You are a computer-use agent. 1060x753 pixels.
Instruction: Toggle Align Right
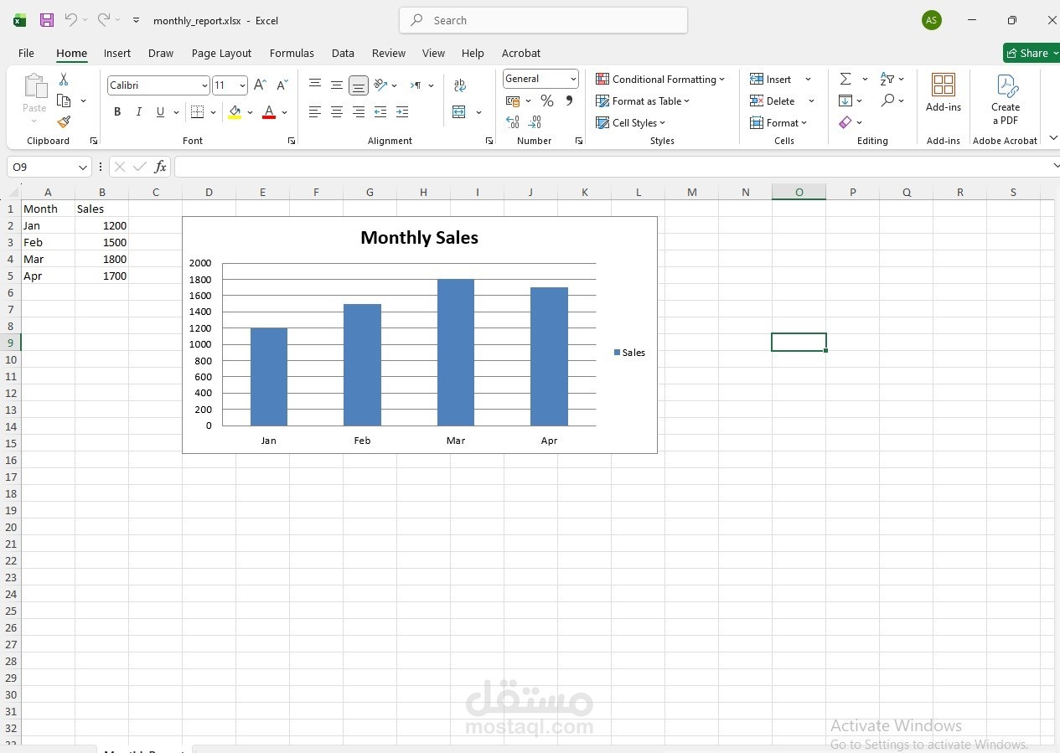tap(359, 112)
